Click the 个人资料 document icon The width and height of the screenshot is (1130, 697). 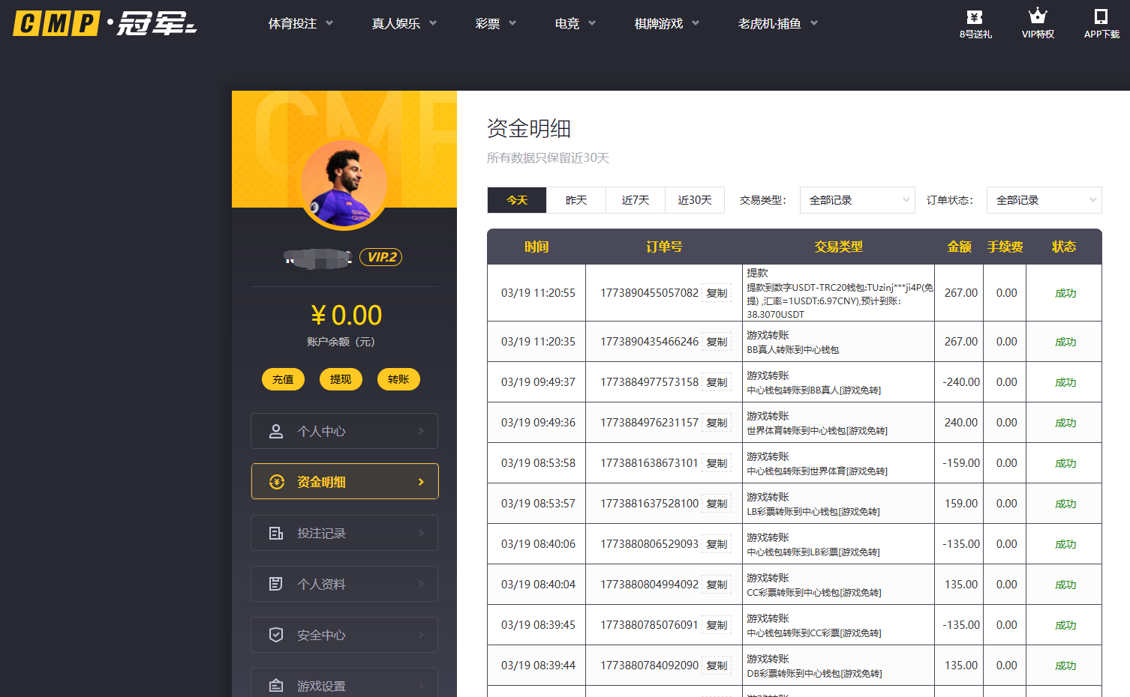pos(276,583)
